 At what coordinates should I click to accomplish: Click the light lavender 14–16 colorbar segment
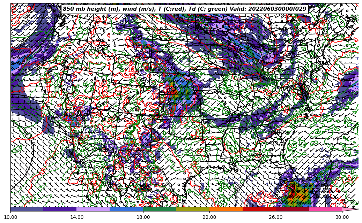[93, 209]
